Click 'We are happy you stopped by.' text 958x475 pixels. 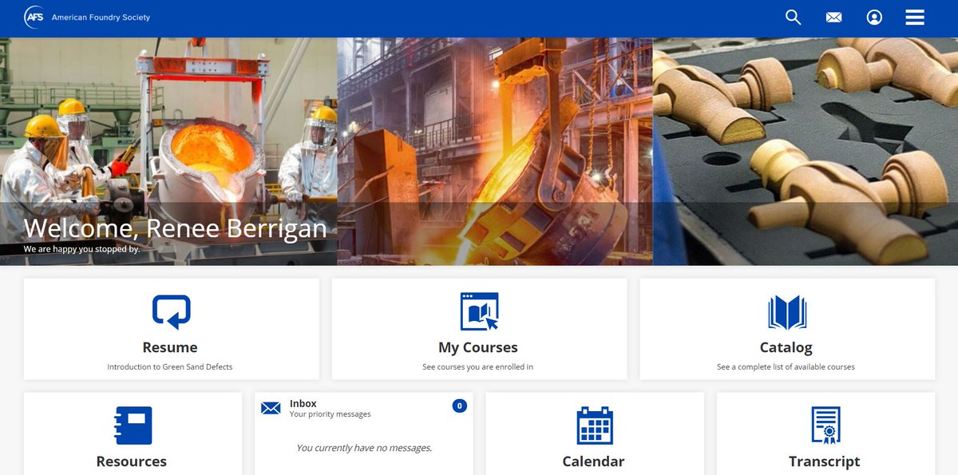click(81, 249)
